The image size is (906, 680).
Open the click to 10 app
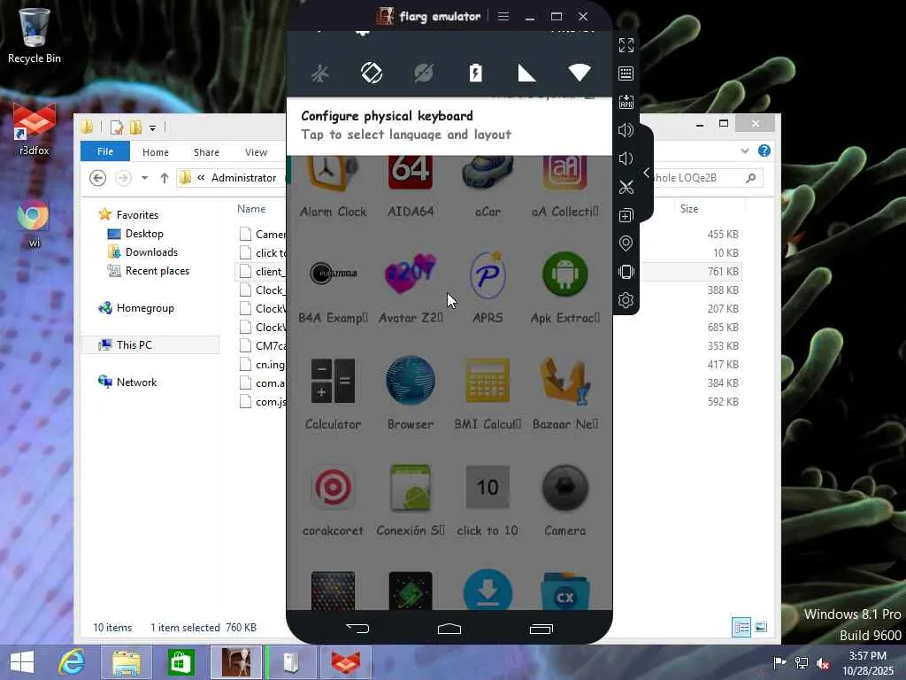pyautogui.click(x=488, y=500)
